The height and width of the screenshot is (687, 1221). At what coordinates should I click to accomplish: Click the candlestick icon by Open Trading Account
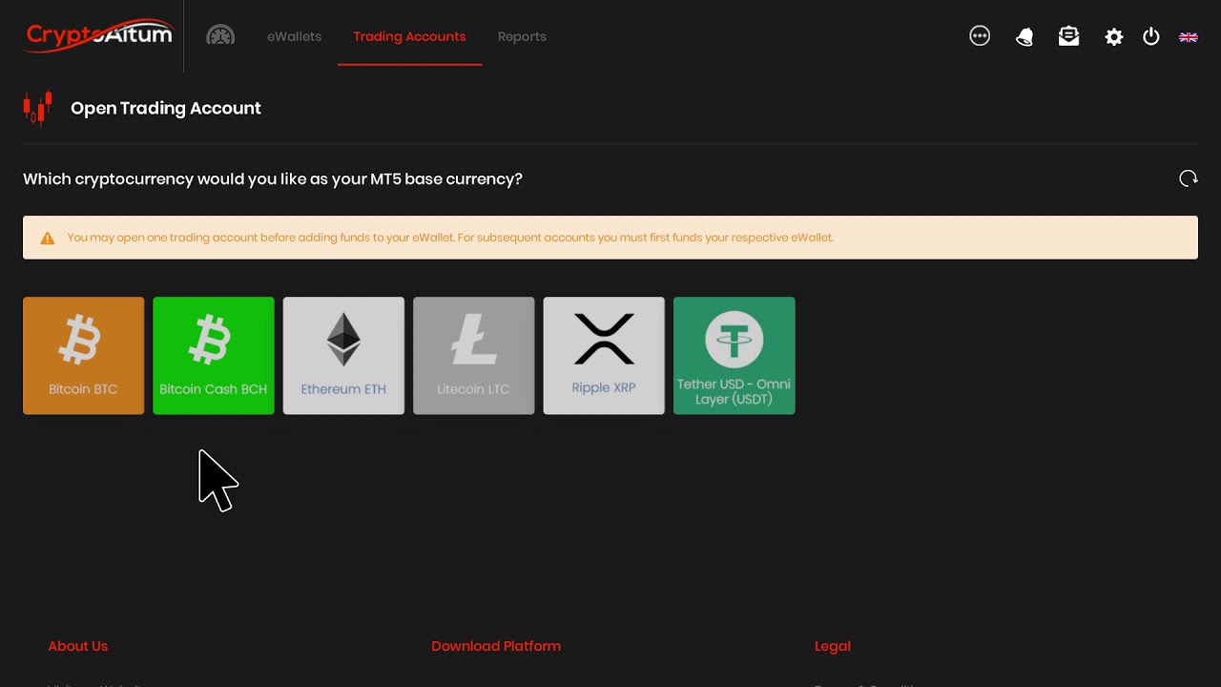tap(38, 108)
